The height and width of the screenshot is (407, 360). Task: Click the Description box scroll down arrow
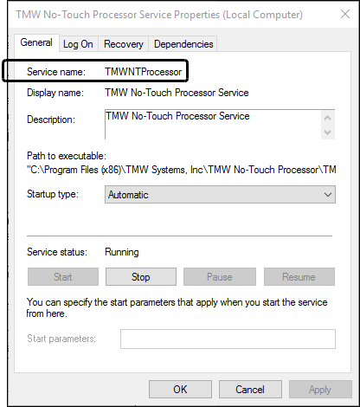(x=327, y=132)
